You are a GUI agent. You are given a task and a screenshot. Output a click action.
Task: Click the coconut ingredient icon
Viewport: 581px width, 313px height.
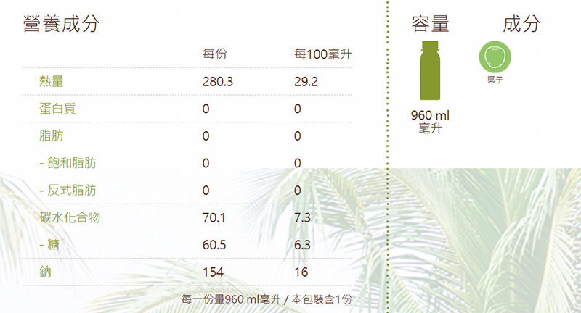tap(495, 57)
